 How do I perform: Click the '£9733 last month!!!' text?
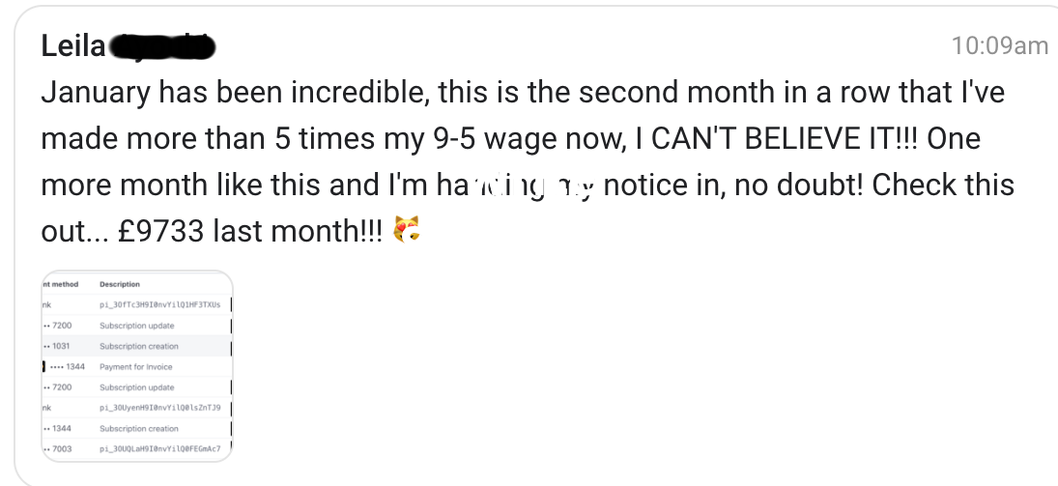249,231
